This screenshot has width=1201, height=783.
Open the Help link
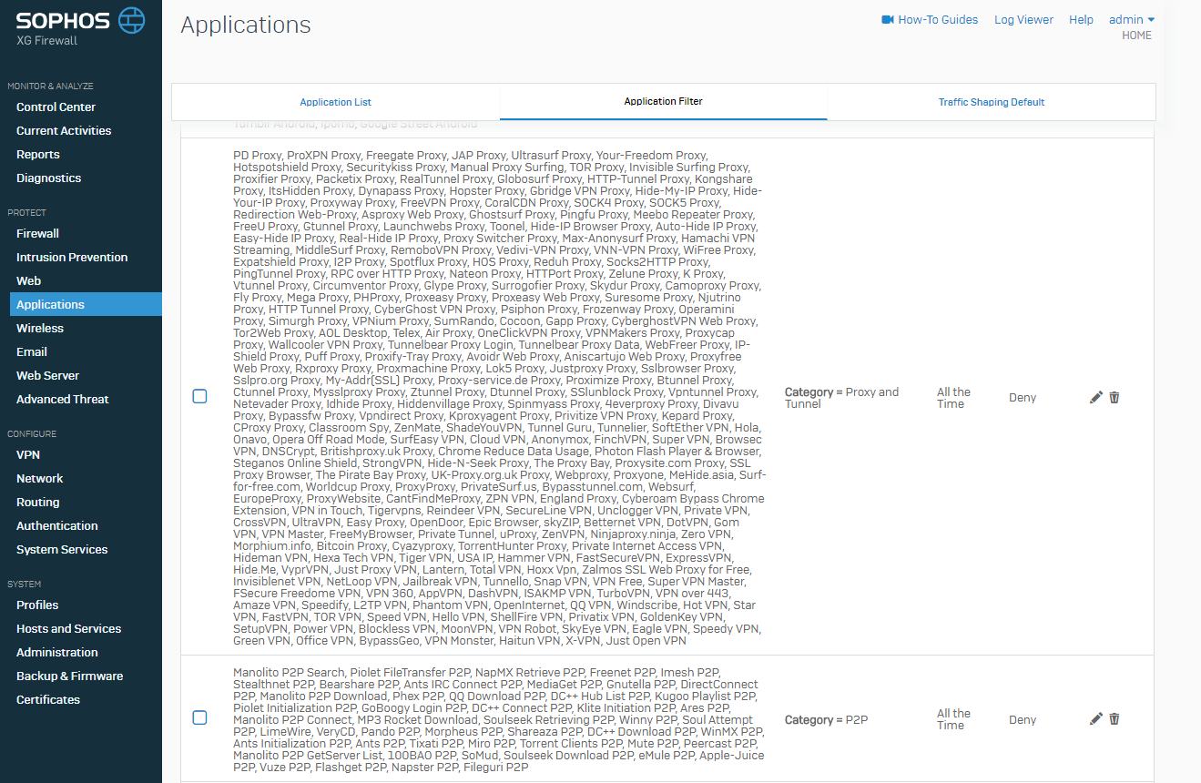(x=1081, y=19)
